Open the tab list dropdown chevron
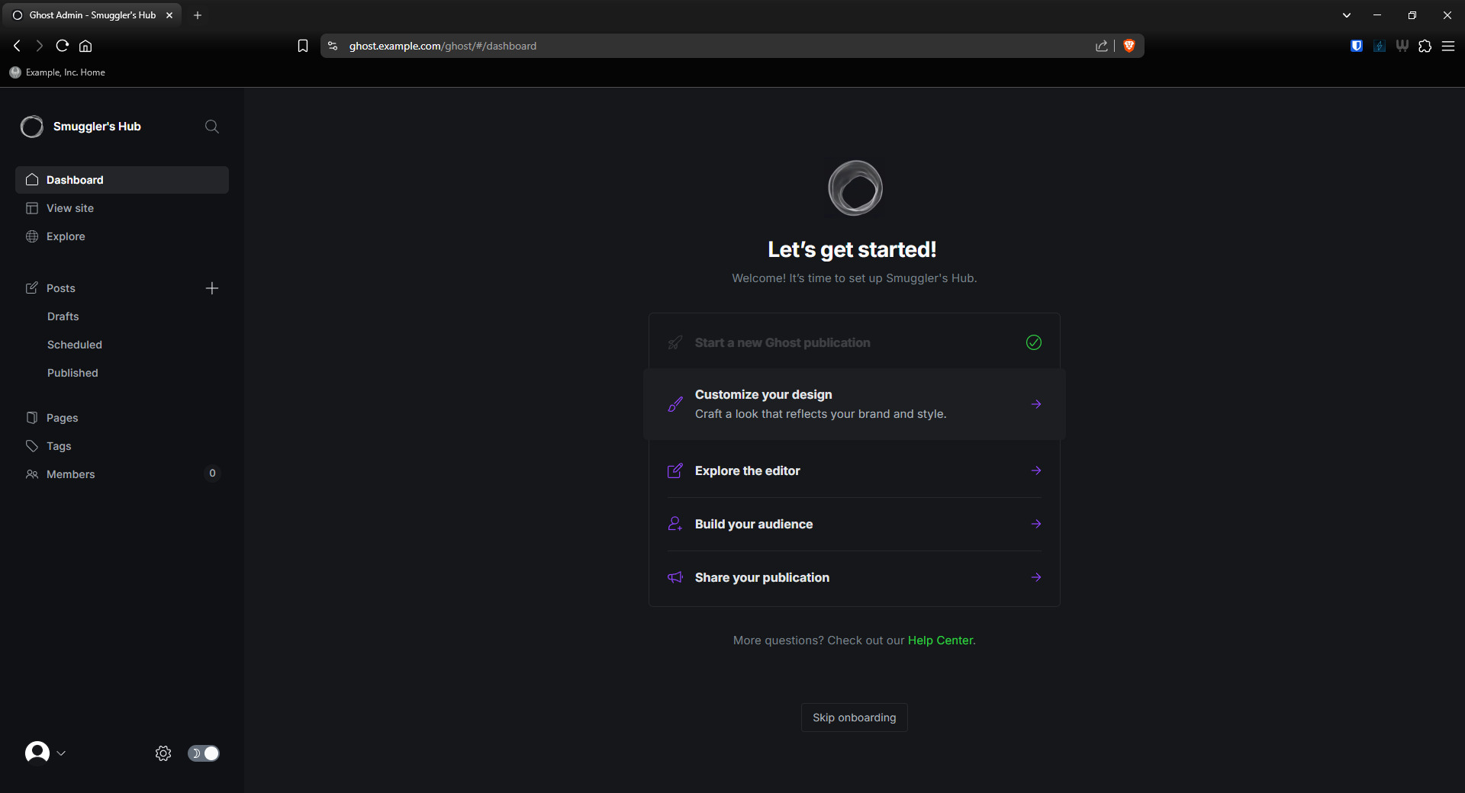The height and width of the screenshot is (793, 1465). click(1347, 15)
